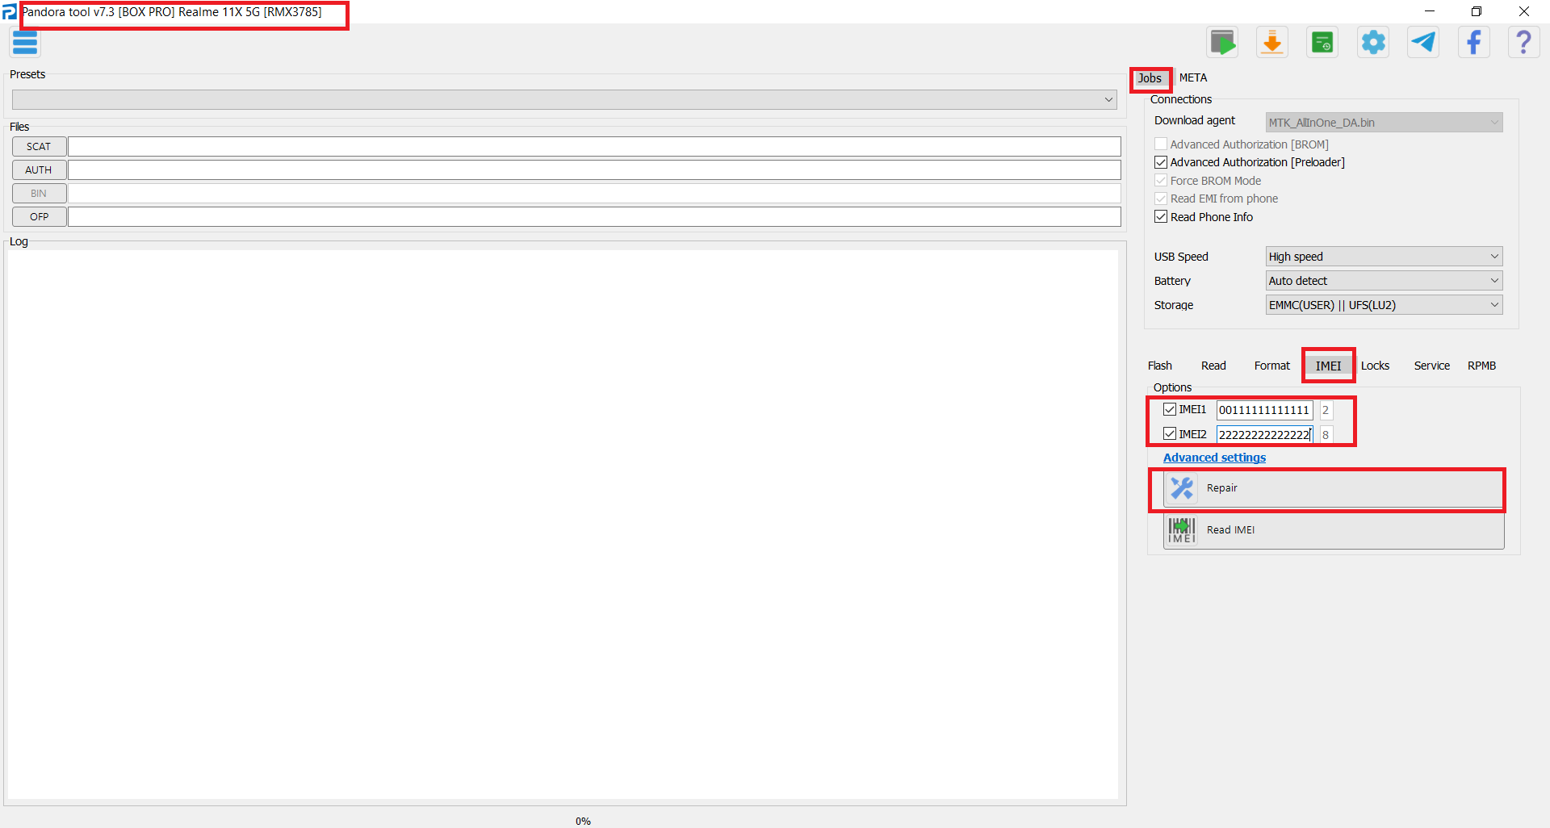This screenshot has height=828, width=1550.
Task: Restore down the Pandora tool window
Action: tap(1477, 11)
